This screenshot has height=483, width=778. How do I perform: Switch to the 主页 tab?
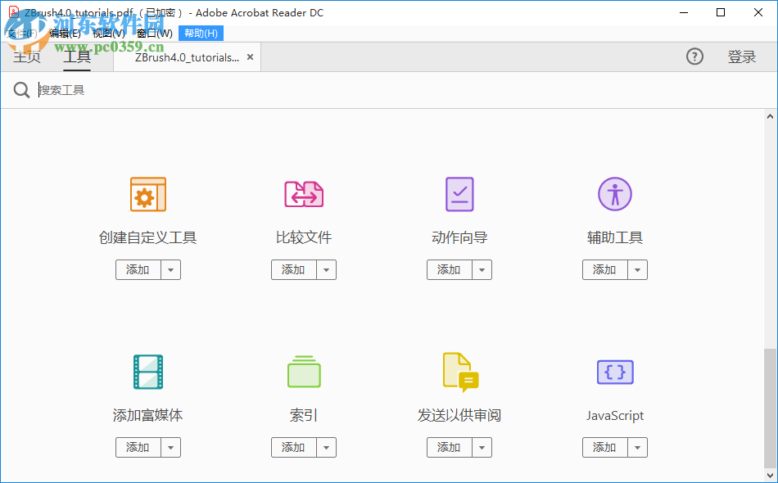tap(25, 56)
